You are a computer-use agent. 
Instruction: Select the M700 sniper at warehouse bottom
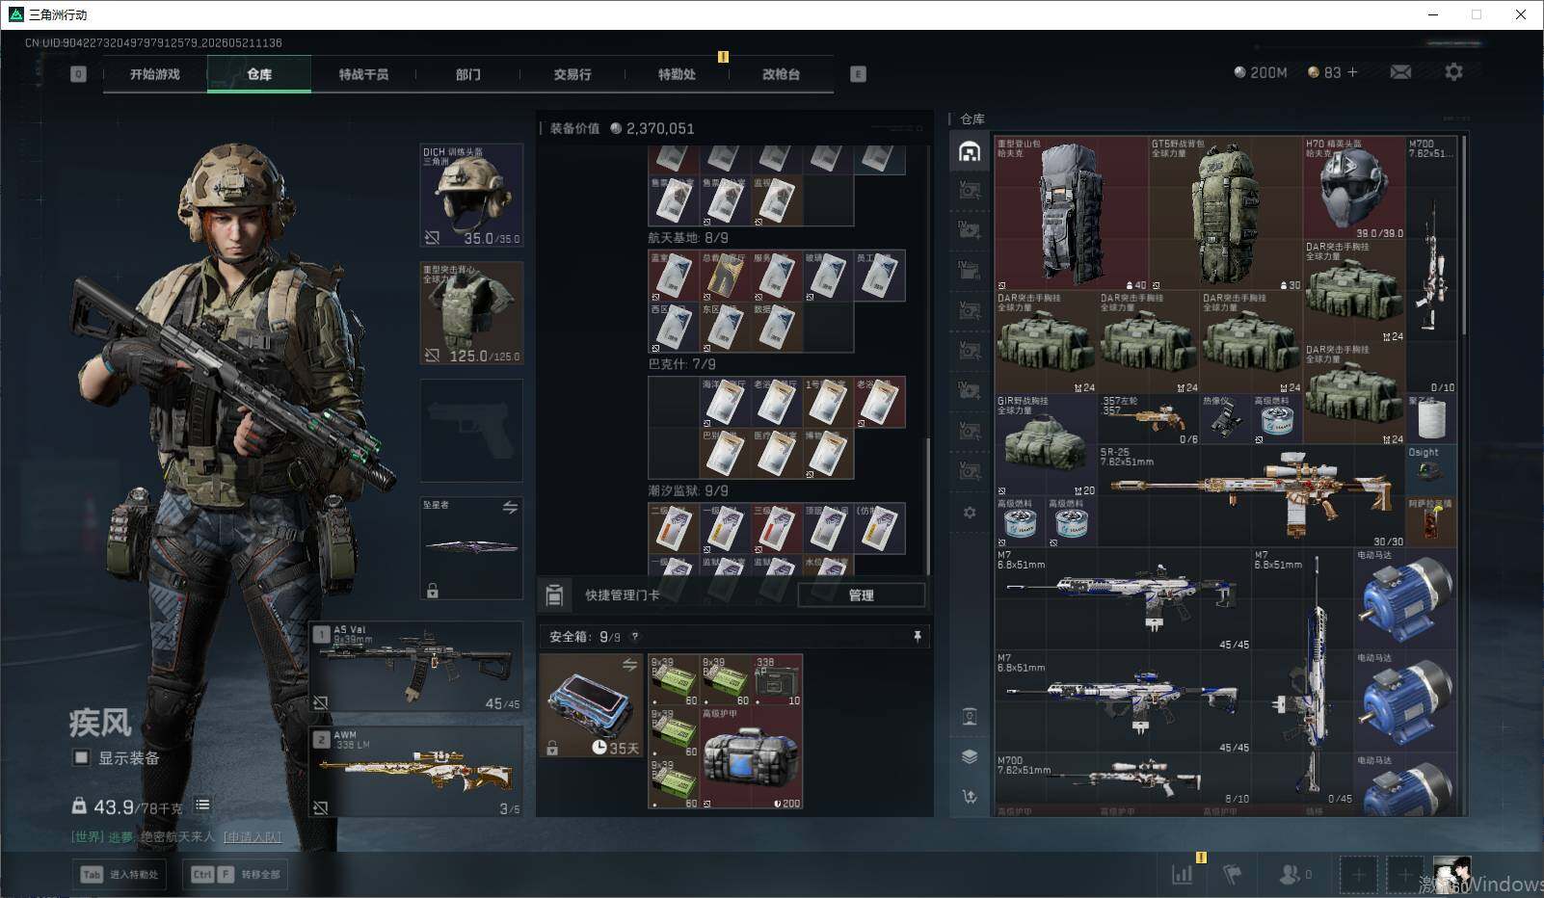point(1124,778)
